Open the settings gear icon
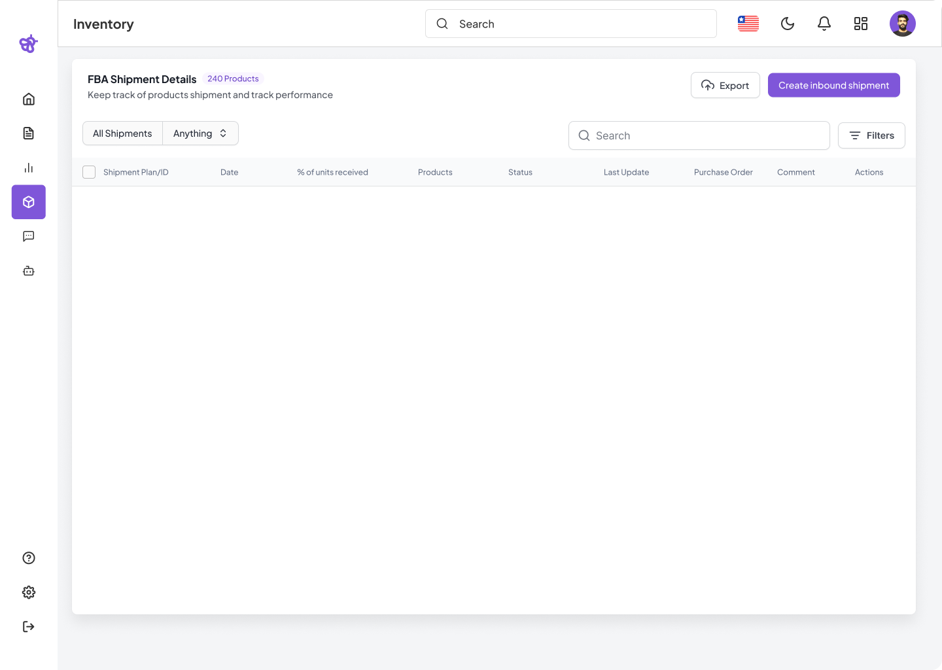 click(x=29, y=592)
